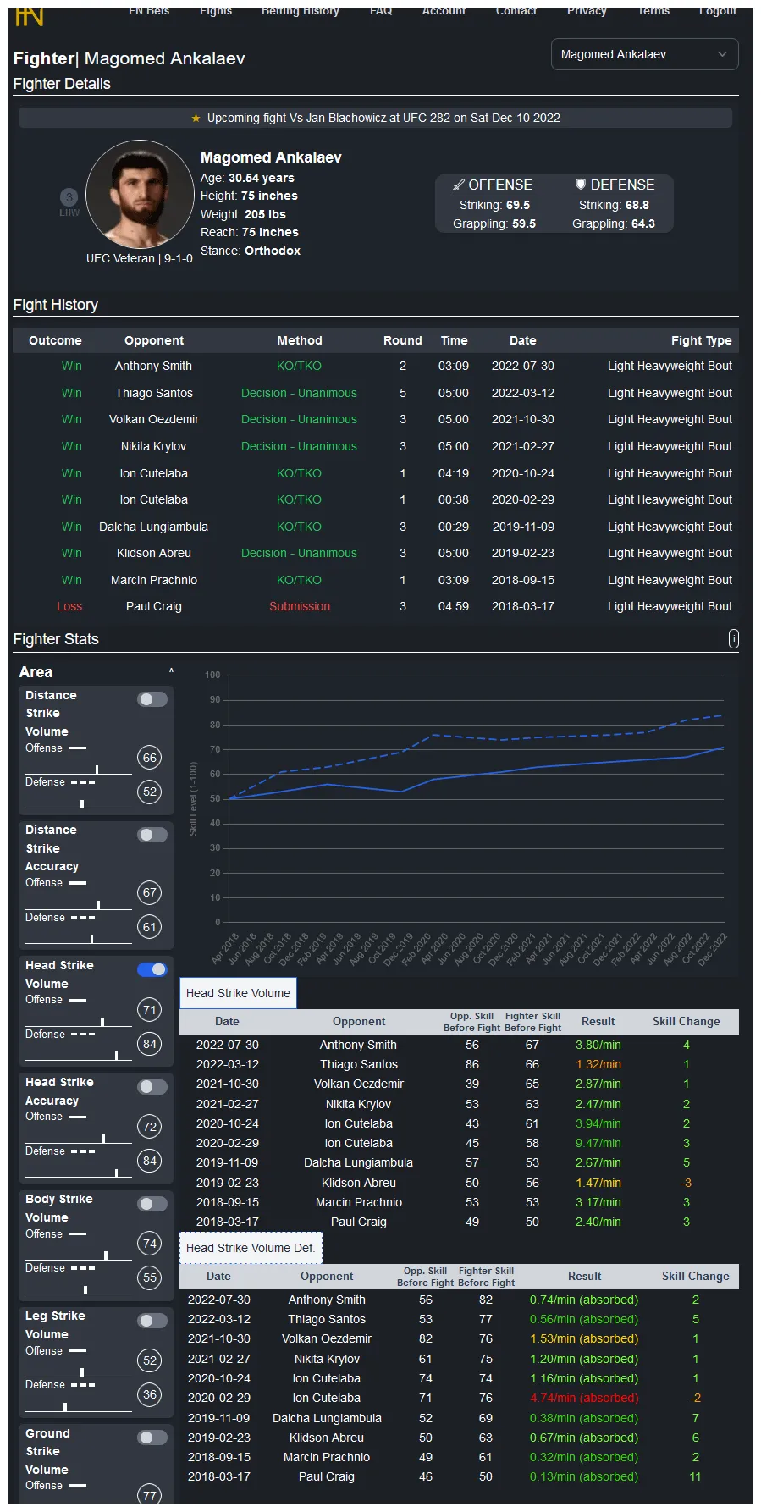Open the Fighter Stats info icon
761x1512 pixels.
[x=733, y=639]
